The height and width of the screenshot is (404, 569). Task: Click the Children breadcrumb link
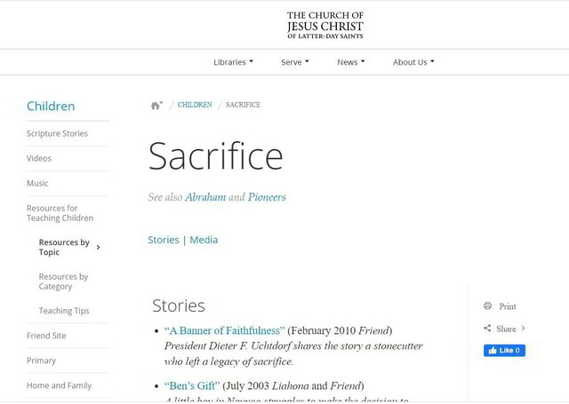(x=195, y=105)
